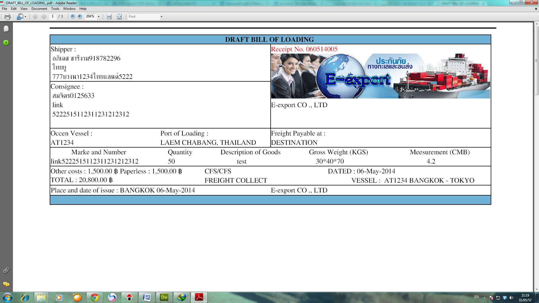Expand the zoom percentage dropdown
The width and height of the screenshot is (539, 303).
tap(99, 17)
